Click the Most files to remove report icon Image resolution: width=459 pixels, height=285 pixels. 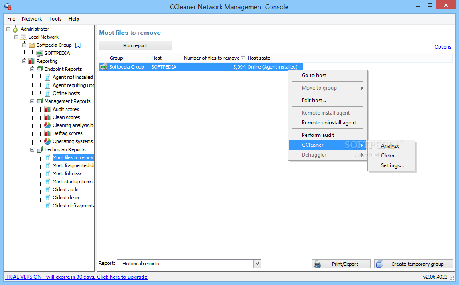(48, 157)
